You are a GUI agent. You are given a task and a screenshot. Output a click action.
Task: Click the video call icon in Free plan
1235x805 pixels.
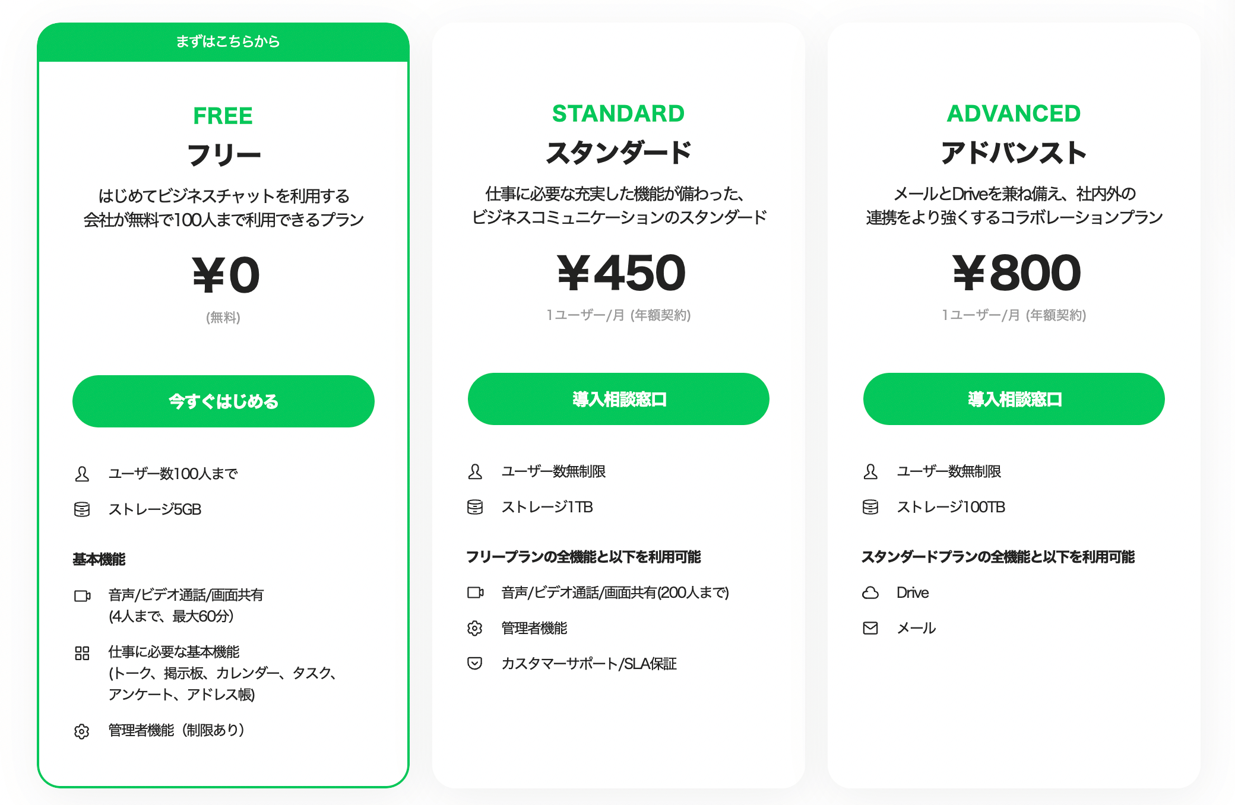point(82,595)
